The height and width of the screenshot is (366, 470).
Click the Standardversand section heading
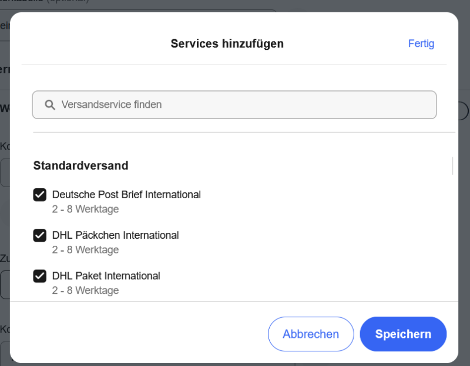(x=80, y=165)
